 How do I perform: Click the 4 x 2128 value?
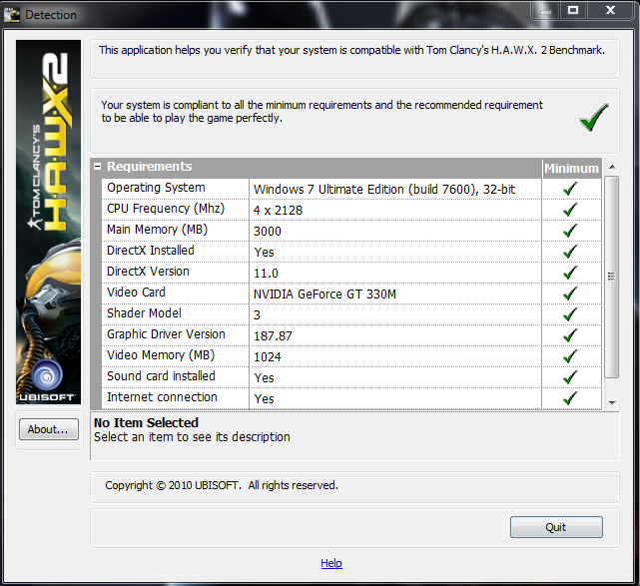(x=278, y=211)
